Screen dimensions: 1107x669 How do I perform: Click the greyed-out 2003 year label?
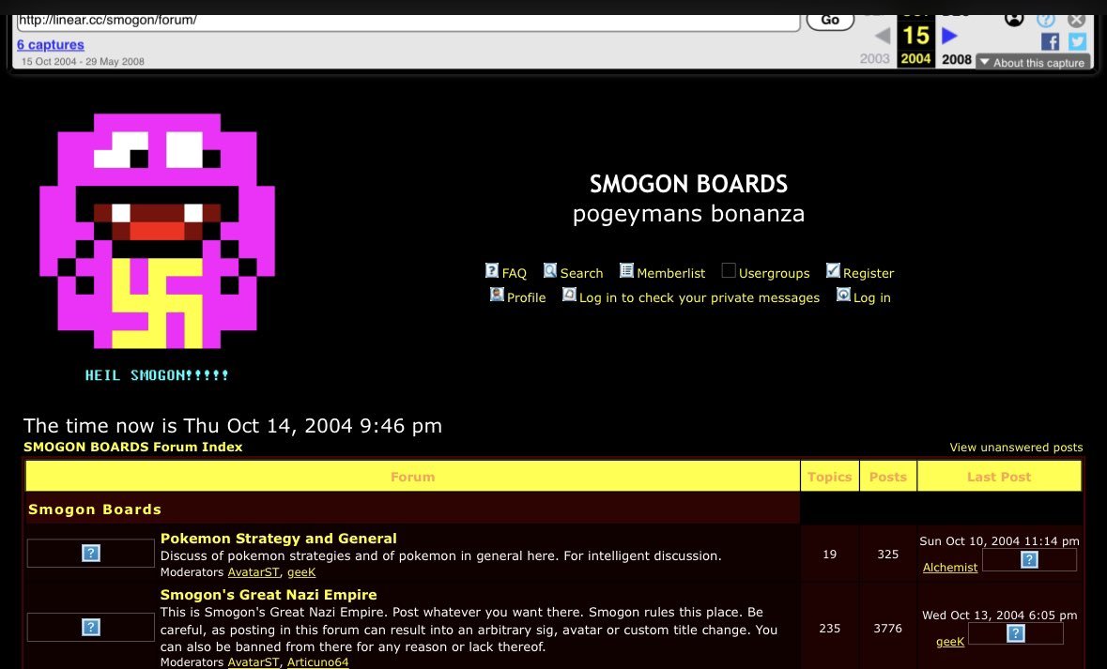click(x=875, y=58)
